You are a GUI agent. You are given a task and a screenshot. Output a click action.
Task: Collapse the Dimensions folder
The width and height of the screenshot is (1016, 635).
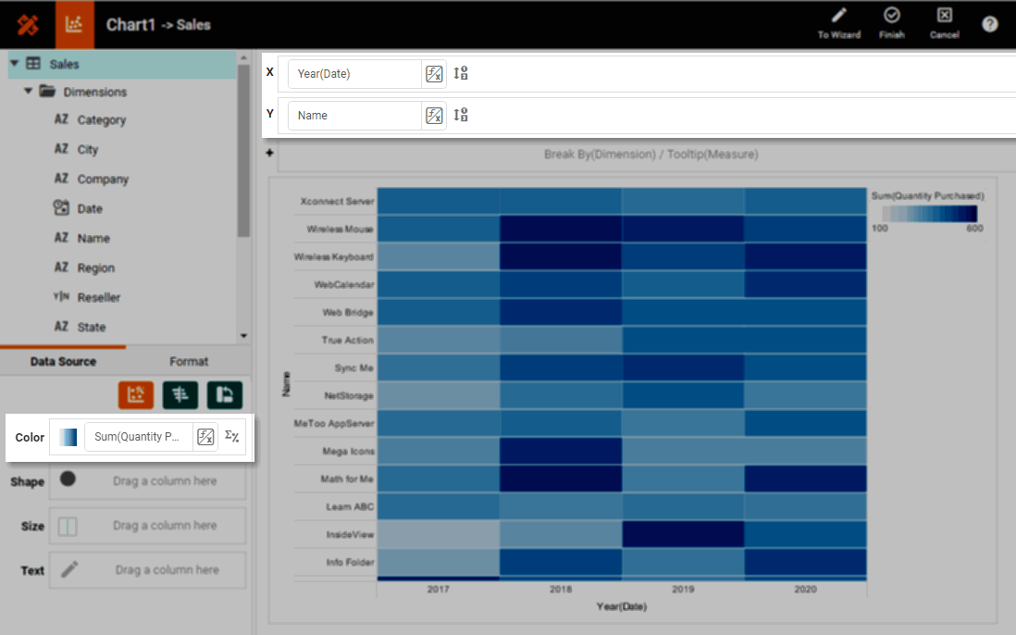(29, 92)
